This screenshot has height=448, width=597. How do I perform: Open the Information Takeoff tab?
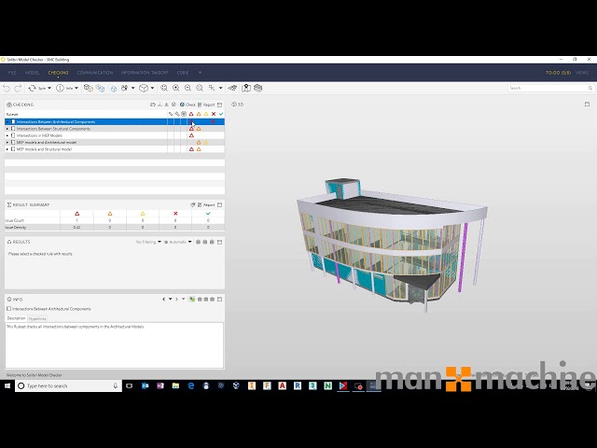click(143, 72)
